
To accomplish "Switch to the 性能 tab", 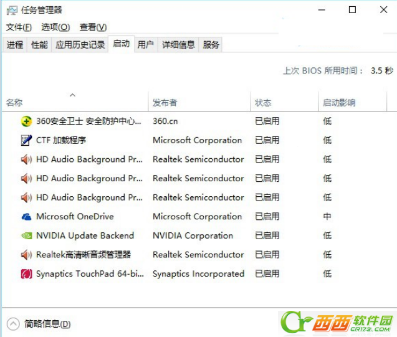I will pyautogui.click(x=39, y=45).
